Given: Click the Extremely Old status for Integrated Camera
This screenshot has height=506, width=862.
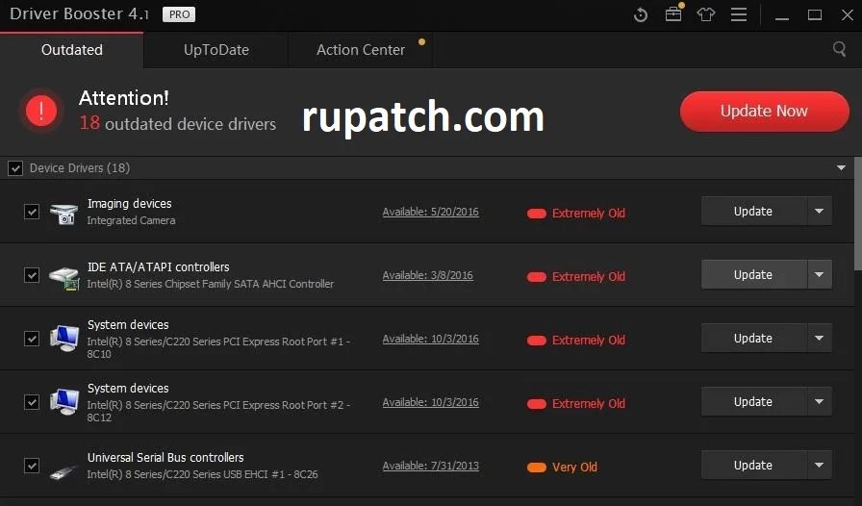Looking at the screenshot, I should coord(576,214).
